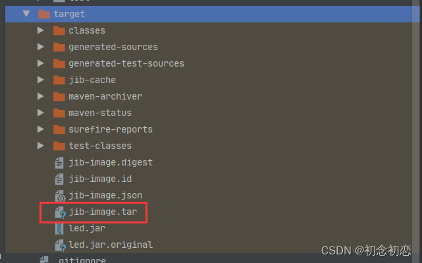Collapse the target folder arrow

coord(26,14)
